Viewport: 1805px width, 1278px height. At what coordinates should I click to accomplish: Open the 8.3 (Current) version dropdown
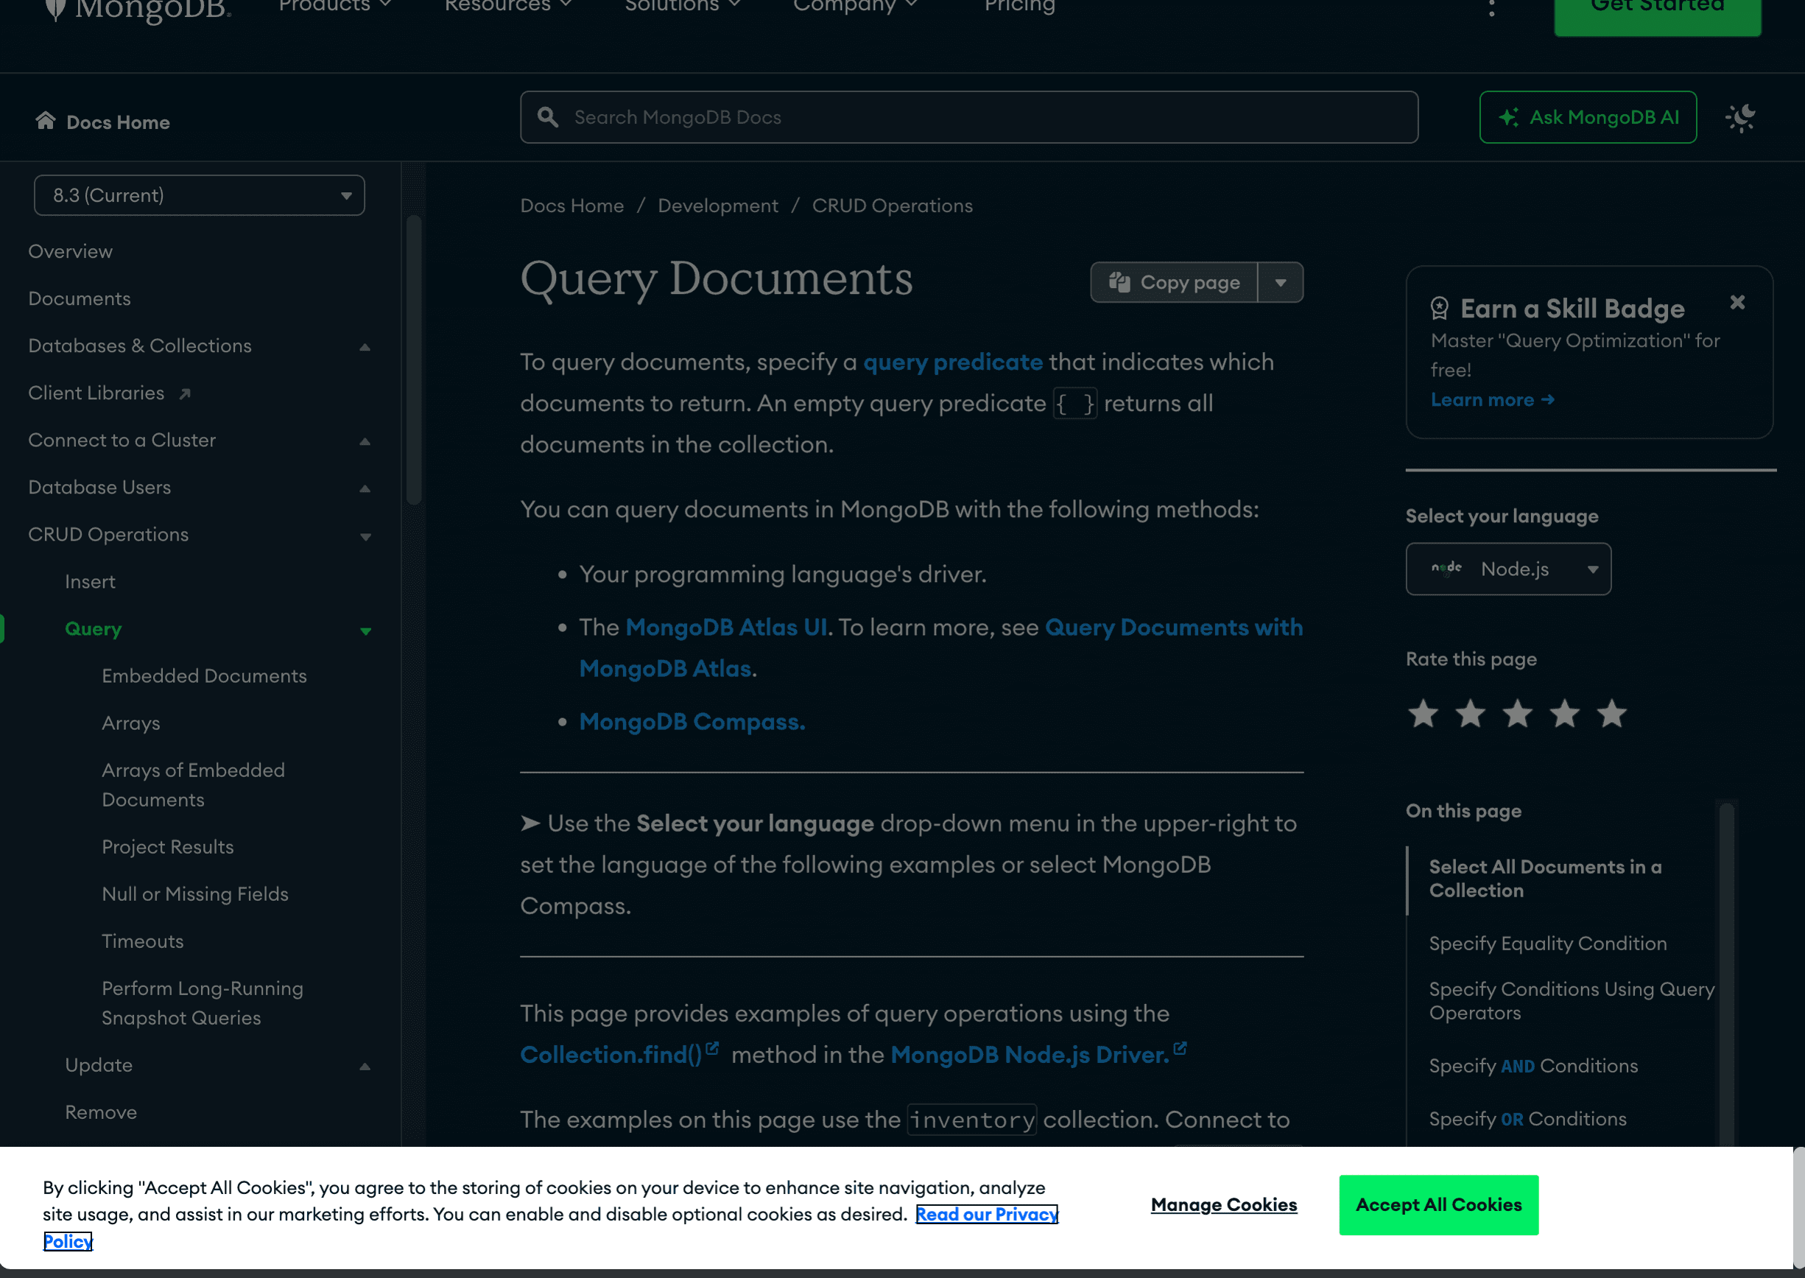[199, 195]
